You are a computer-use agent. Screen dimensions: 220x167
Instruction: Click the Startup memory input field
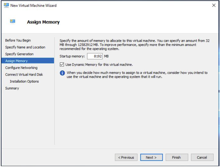click(x=95, y=56)
